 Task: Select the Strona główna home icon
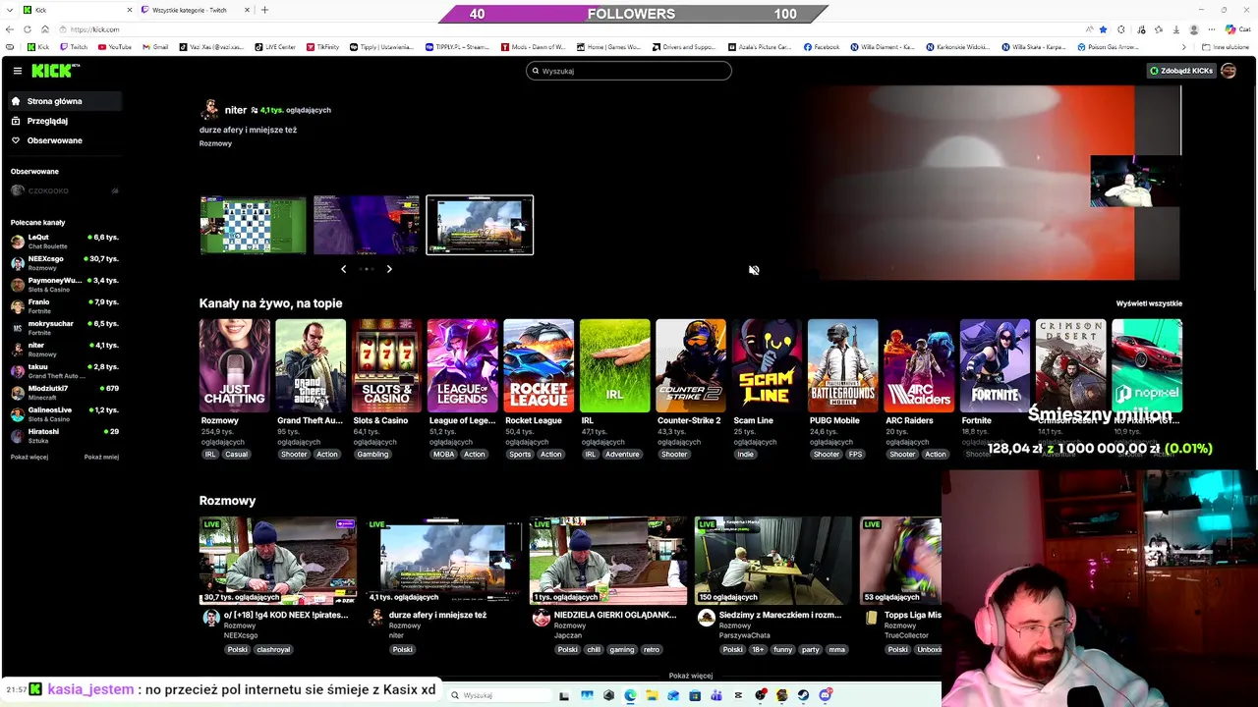16,101
